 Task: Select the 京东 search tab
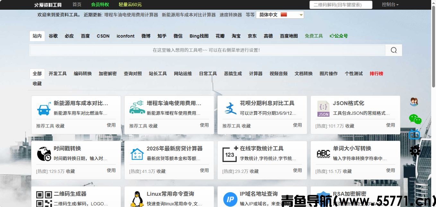252,36
